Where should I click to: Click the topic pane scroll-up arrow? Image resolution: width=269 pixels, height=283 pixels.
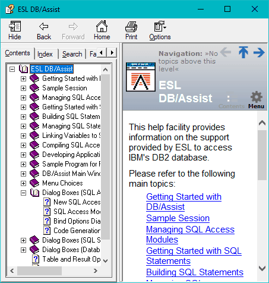[262, 123]
